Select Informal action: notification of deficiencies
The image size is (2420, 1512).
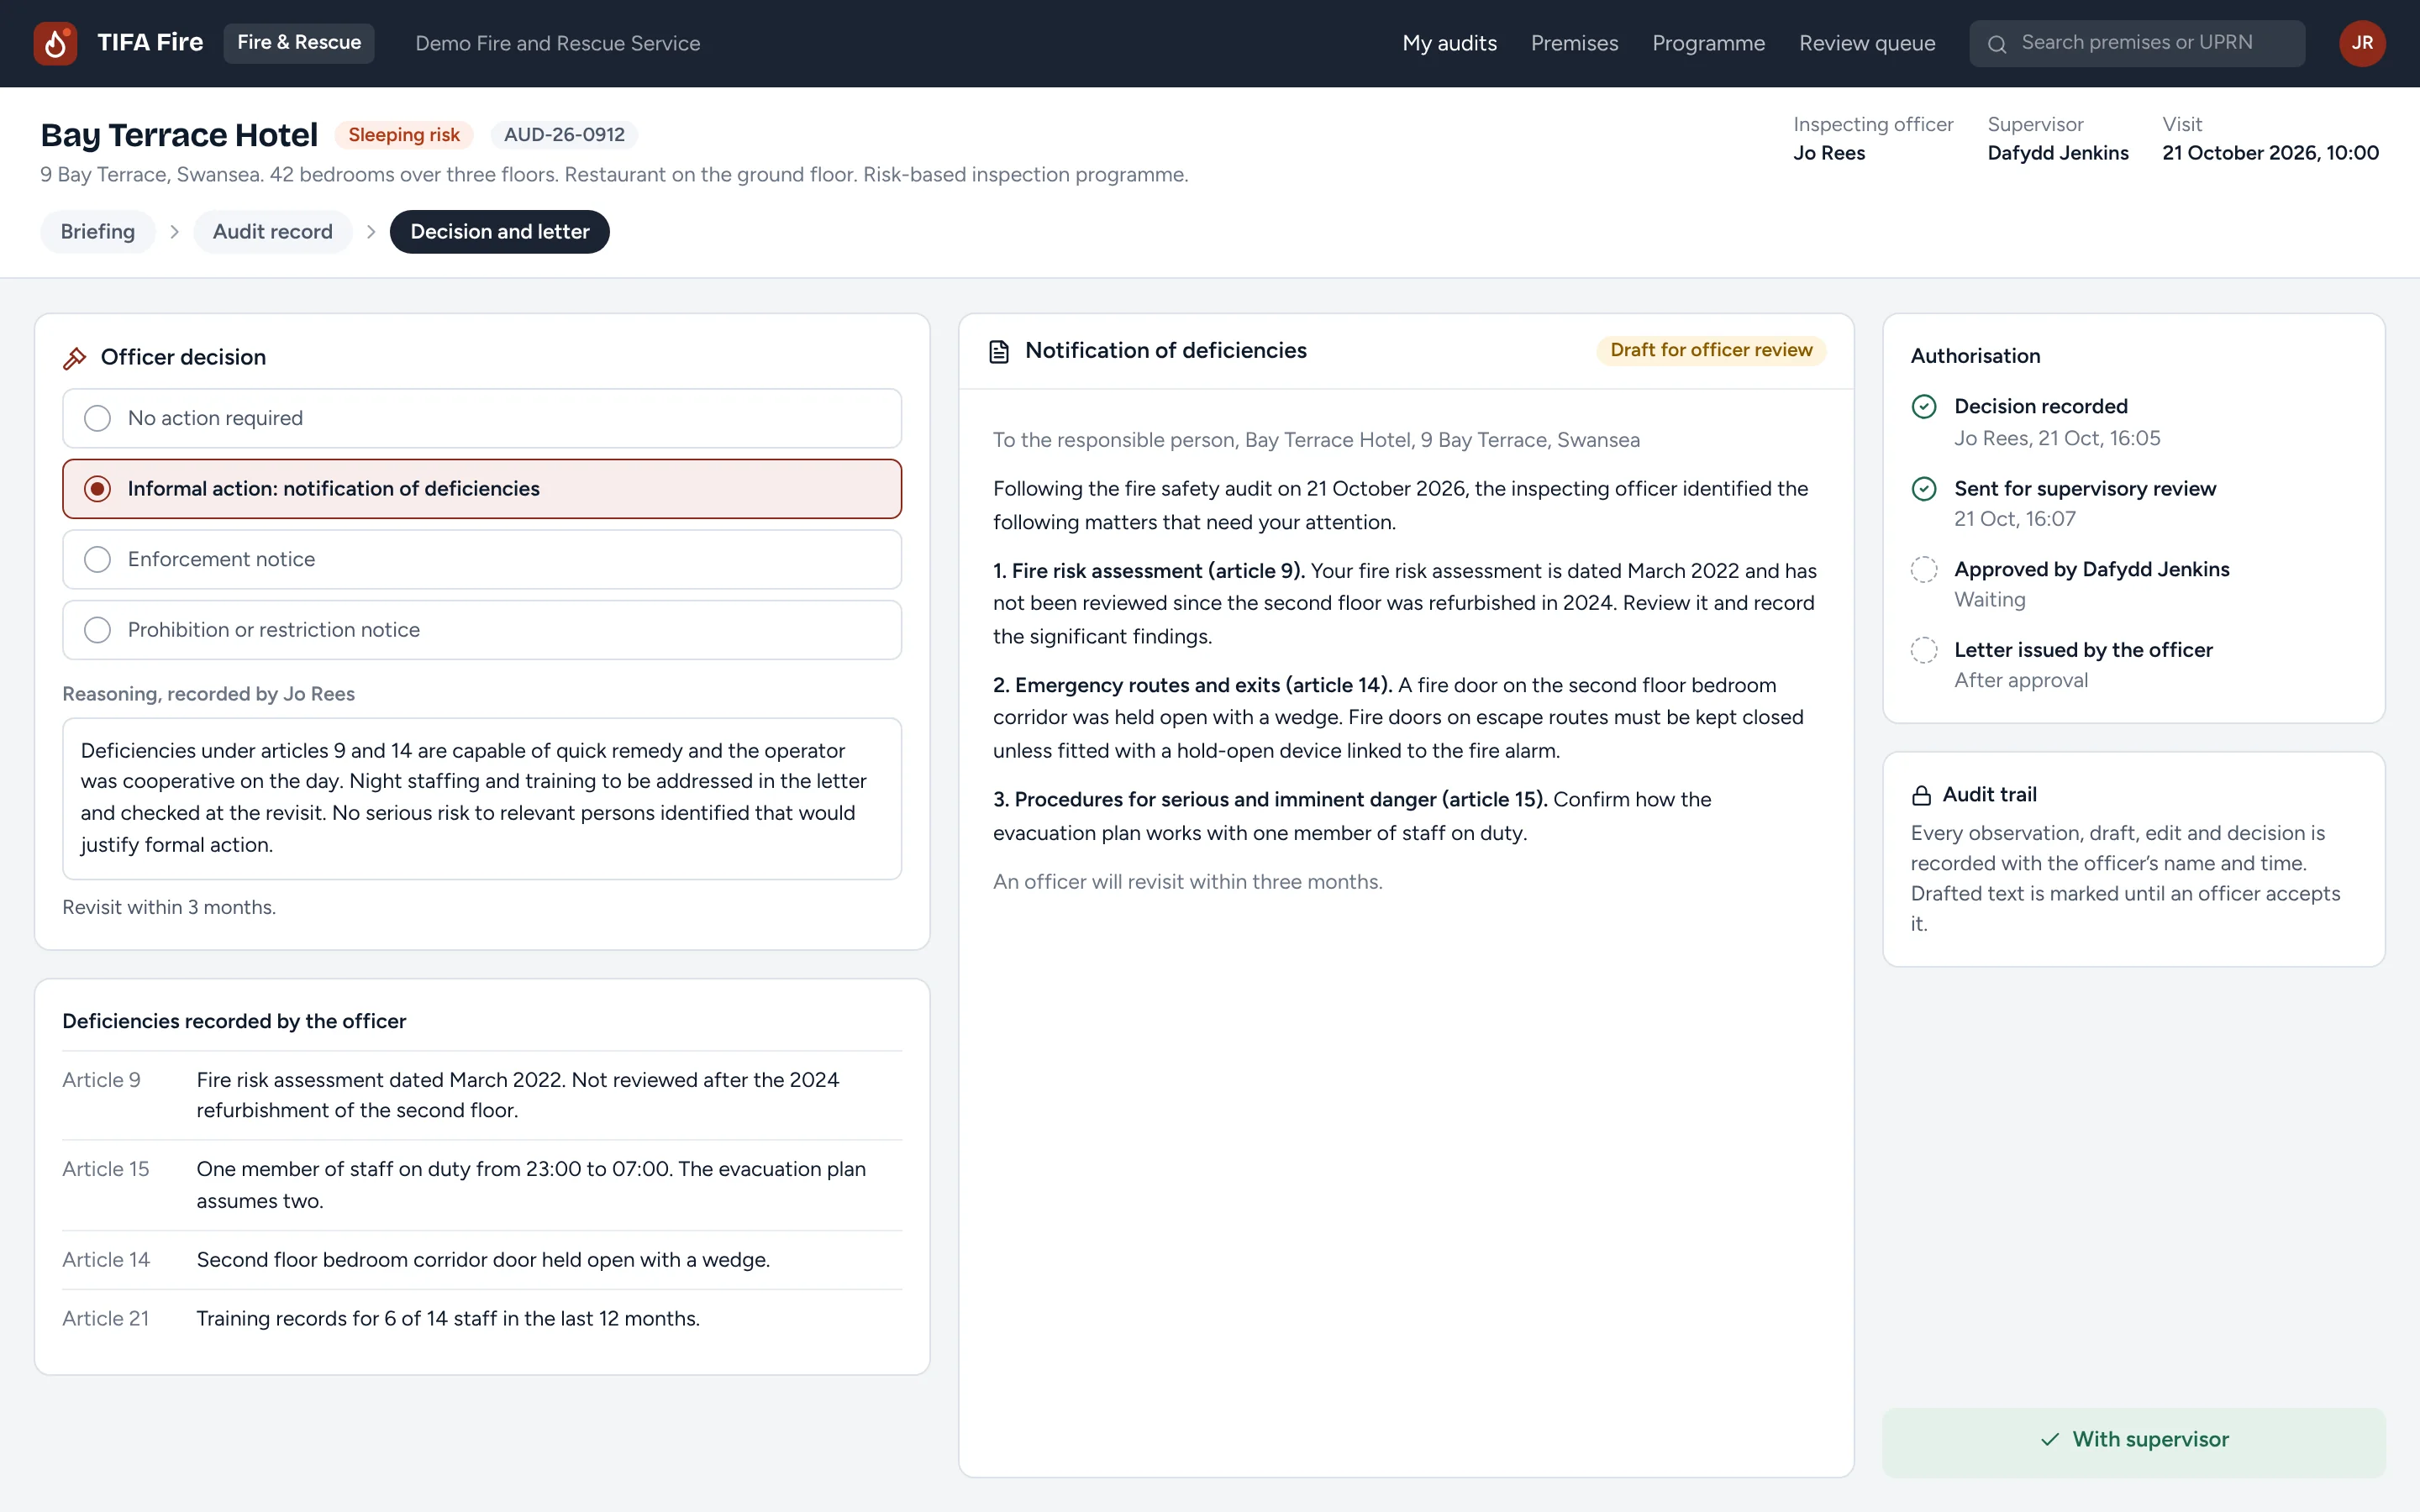482,489
